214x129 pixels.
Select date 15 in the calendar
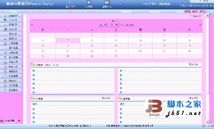pyautogui.click(x=92, y=46)
